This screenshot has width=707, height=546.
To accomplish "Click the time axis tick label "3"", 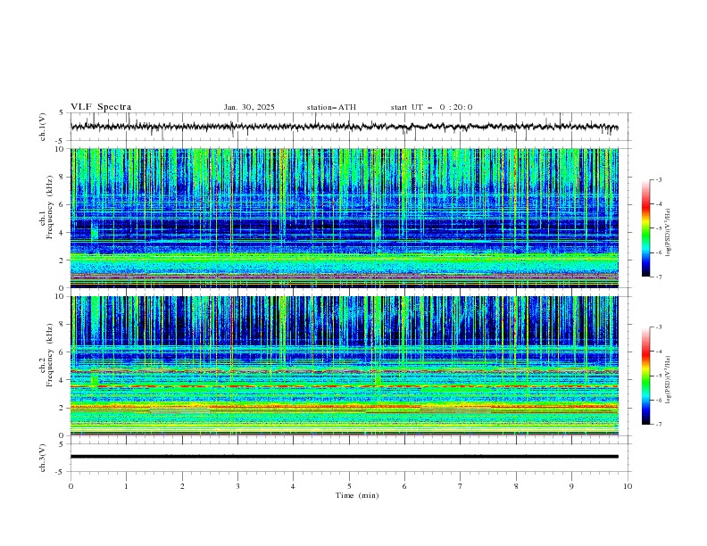I will coord(237,486).
